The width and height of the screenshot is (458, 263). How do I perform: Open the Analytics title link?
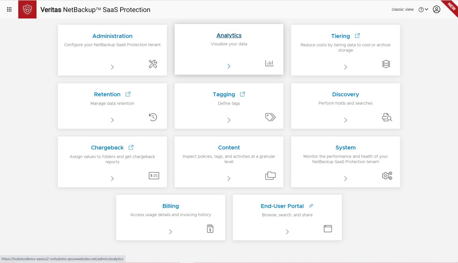tap(229, 35)
